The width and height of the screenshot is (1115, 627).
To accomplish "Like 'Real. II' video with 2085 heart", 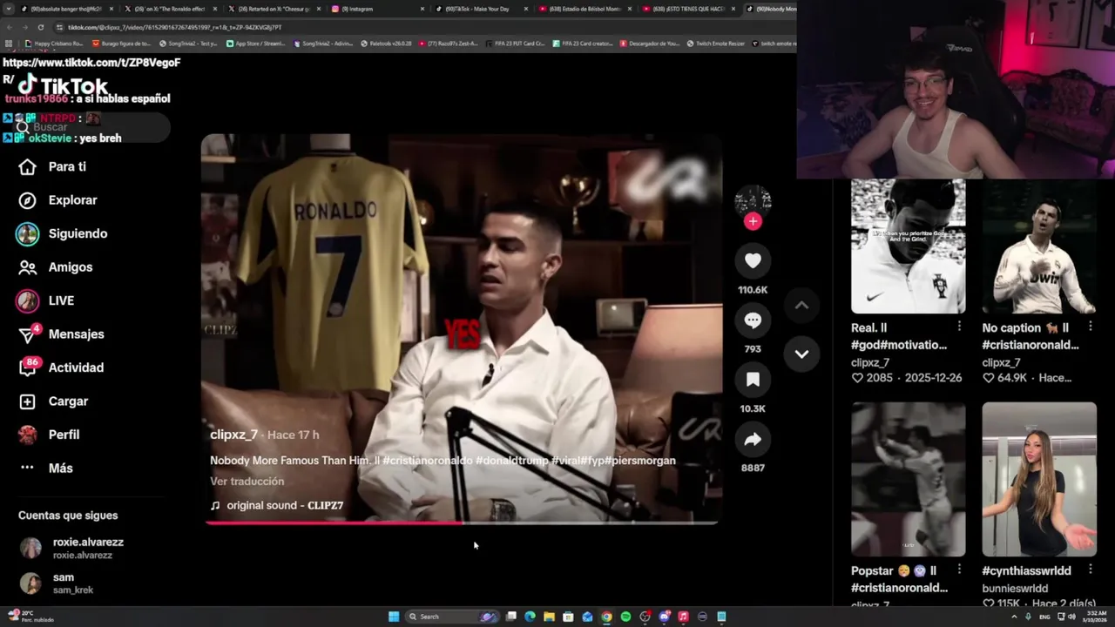I will coord(857,378).
